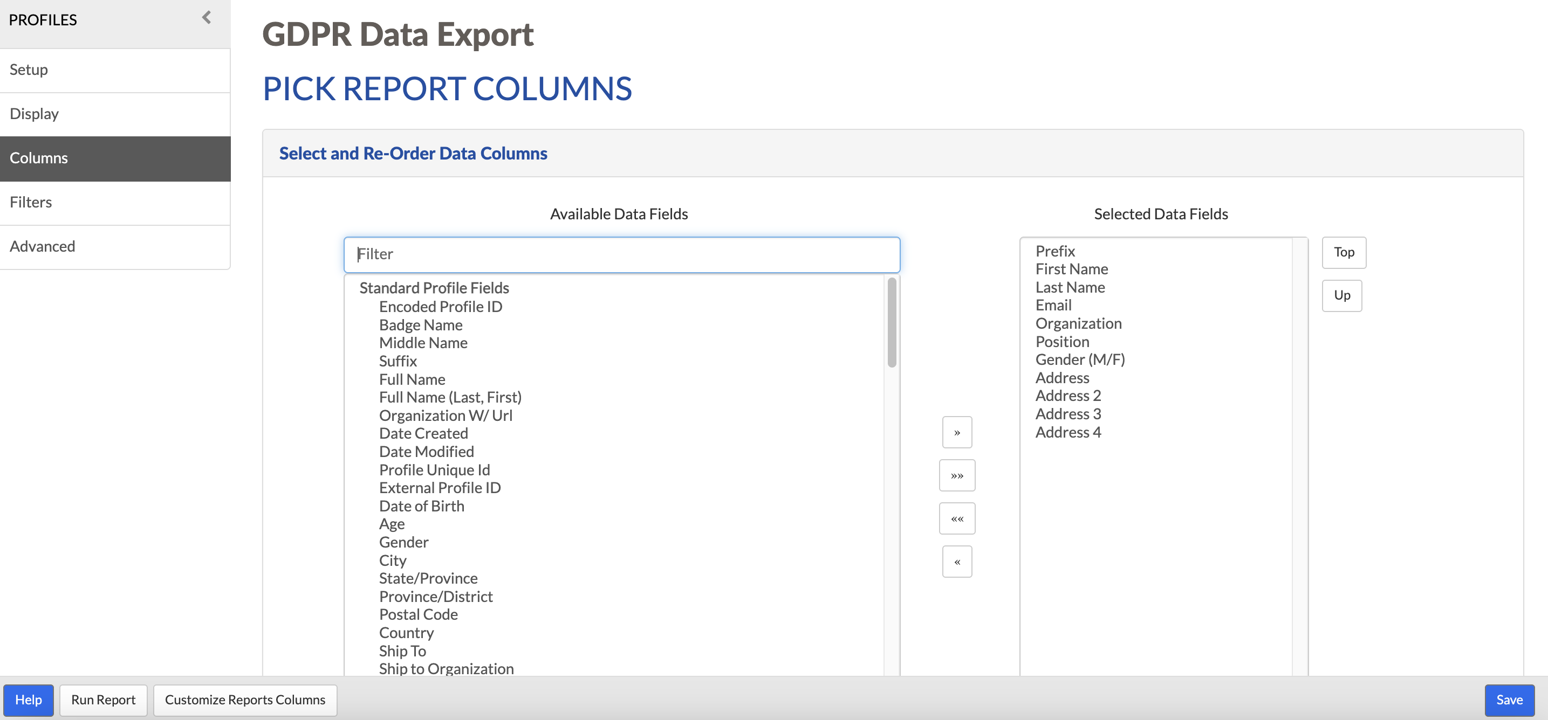Remove all fields with «« button

coord(957,519)
